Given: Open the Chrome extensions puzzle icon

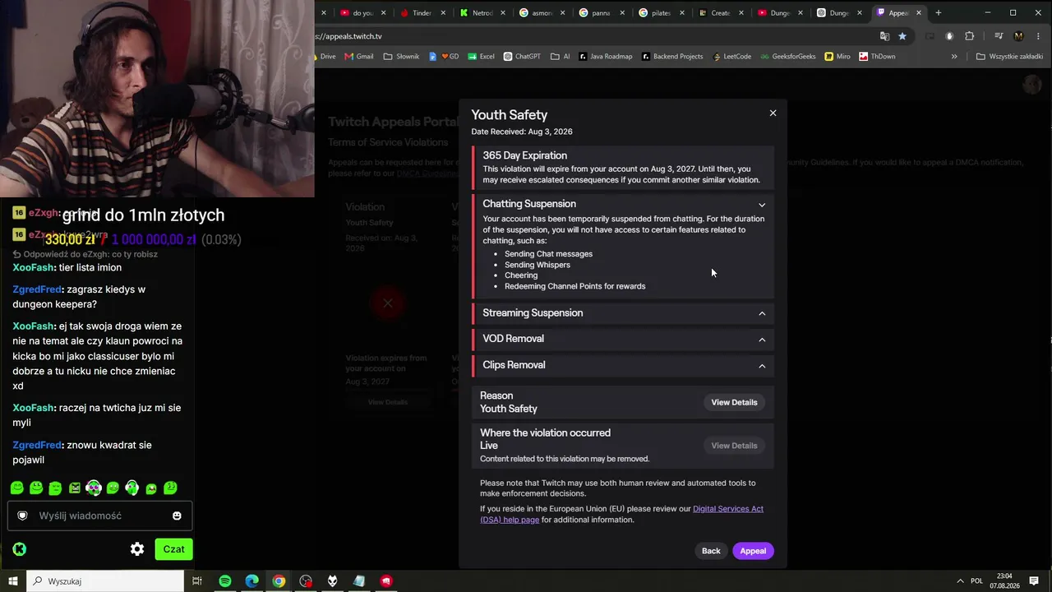Looking at the screenshot, I should tap(969, 36).
